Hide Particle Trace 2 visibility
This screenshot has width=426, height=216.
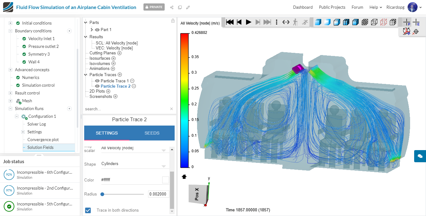click(x=97, y=86)
